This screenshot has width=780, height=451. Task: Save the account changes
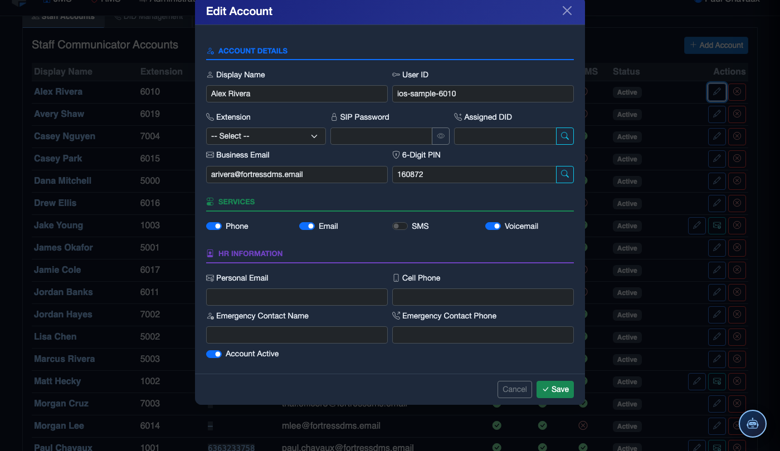555,389
